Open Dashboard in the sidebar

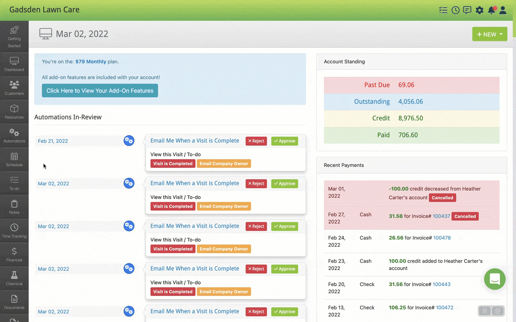14,64
